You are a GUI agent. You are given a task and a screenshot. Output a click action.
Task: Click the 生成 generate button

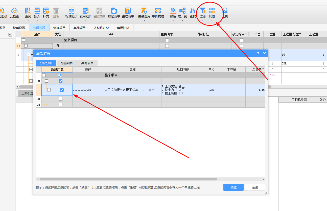255,187
